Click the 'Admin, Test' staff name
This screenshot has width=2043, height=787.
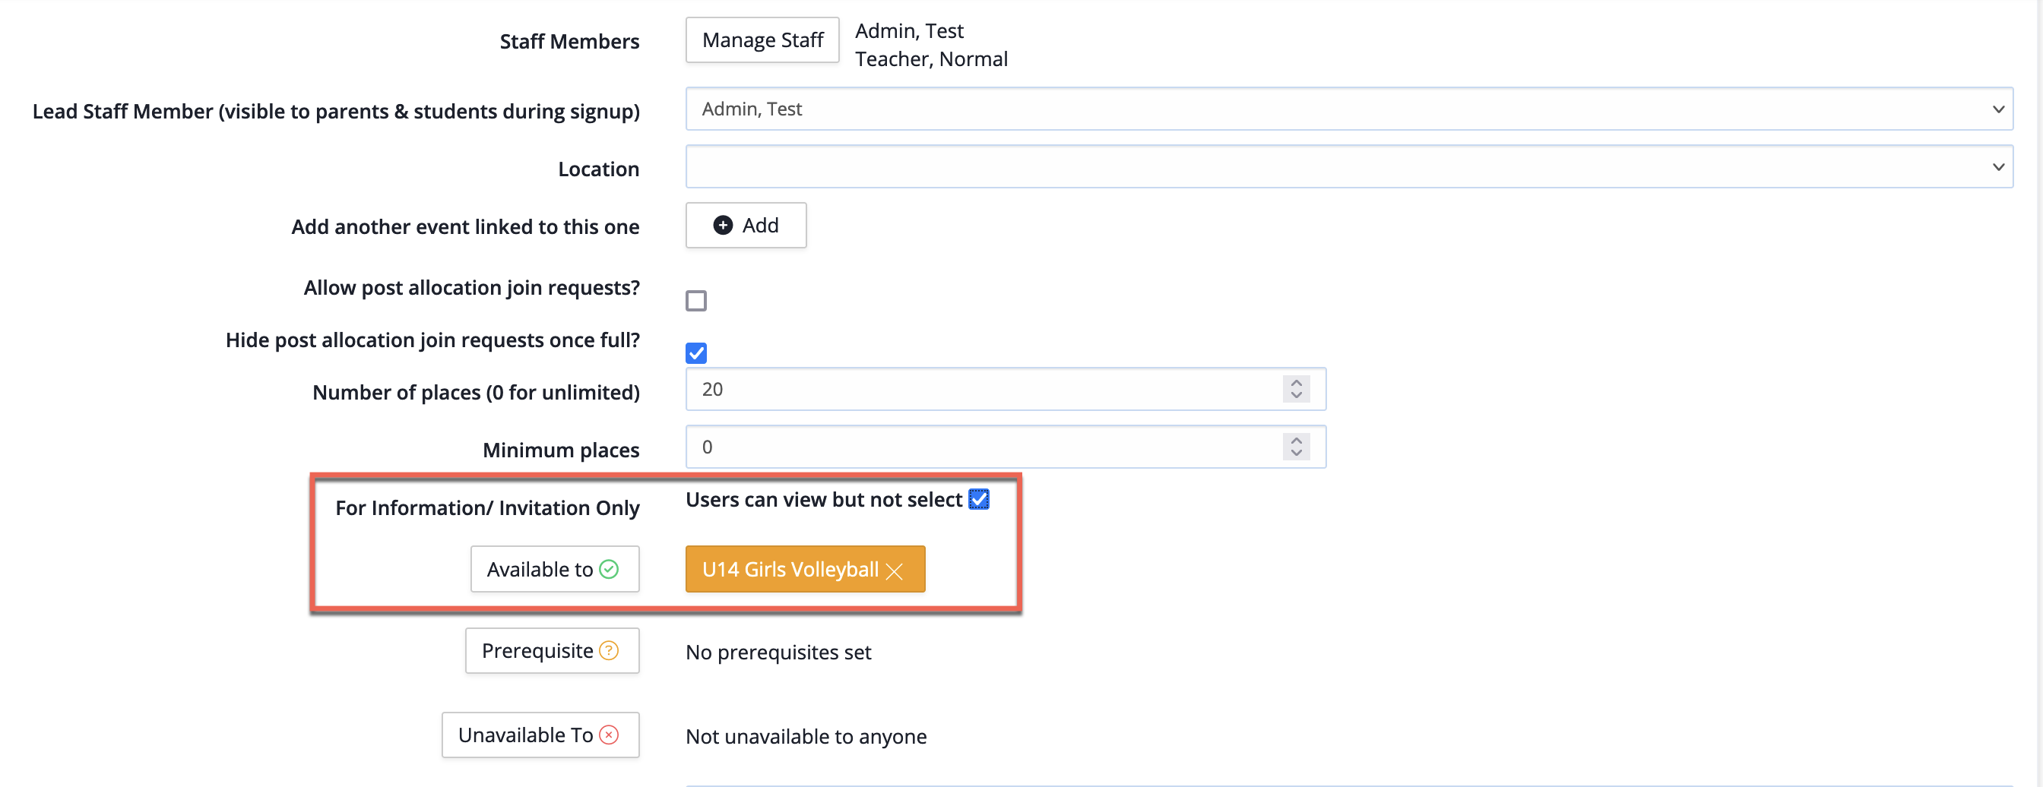(909, 30)
